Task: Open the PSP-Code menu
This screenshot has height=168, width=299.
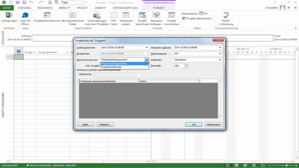Action: (x=114, y=19)
